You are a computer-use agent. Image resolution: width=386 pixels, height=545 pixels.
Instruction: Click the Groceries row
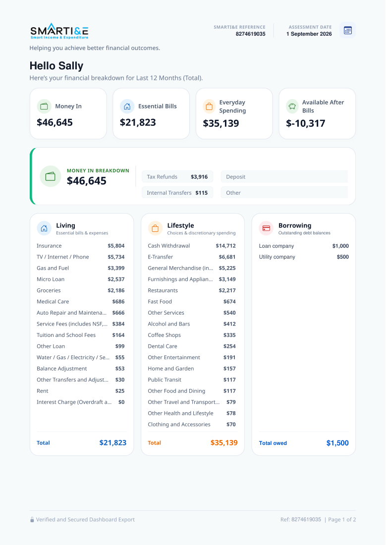pyautogui.click(x=81, y=290)
